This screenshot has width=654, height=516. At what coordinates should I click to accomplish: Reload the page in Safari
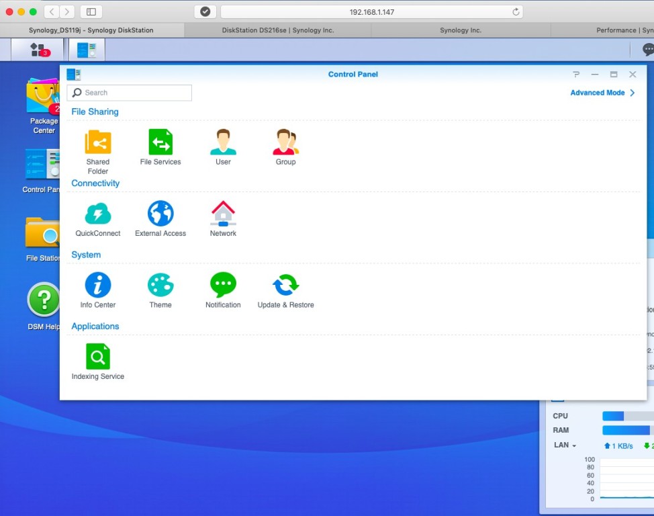click(x=516, y=11)
